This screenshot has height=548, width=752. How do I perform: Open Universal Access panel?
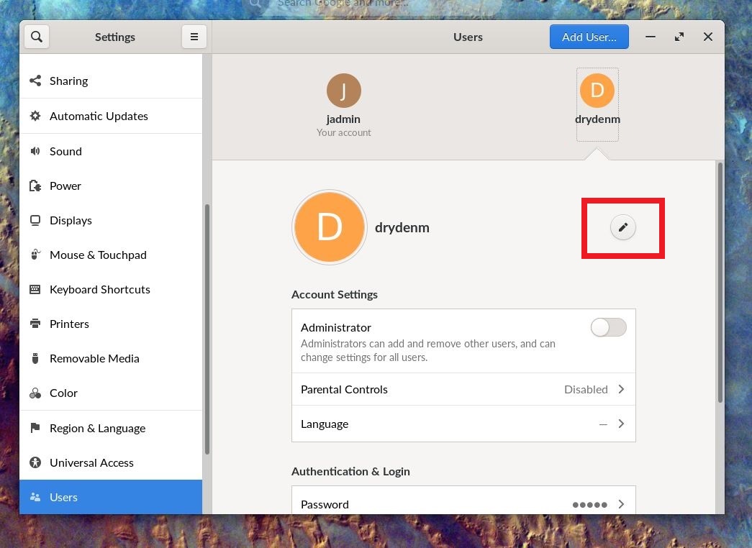(111, 462)
